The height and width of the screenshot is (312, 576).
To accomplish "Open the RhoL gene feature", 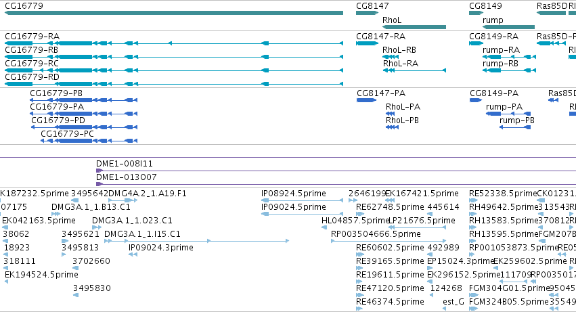I will click(414, 27).
